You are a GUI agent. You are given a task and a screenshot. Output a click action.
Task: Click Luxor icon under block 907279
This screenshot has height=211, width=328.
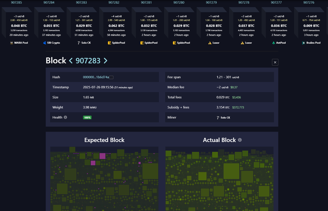210,43
